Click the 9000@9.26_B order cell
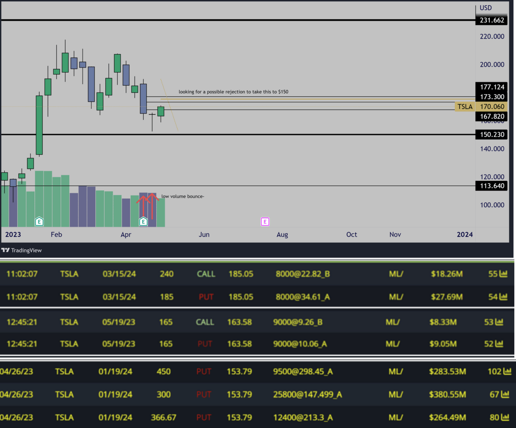 298,322
